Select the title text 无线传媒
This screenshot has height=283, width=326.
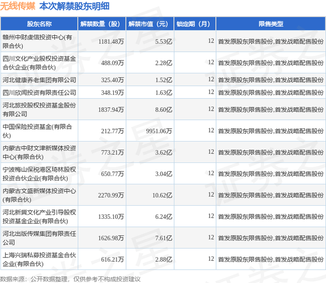click(18, 6)
